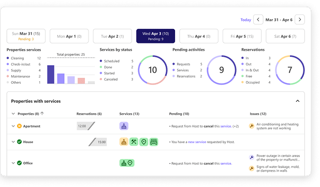Click the Services (13) column header

[129, 114]
